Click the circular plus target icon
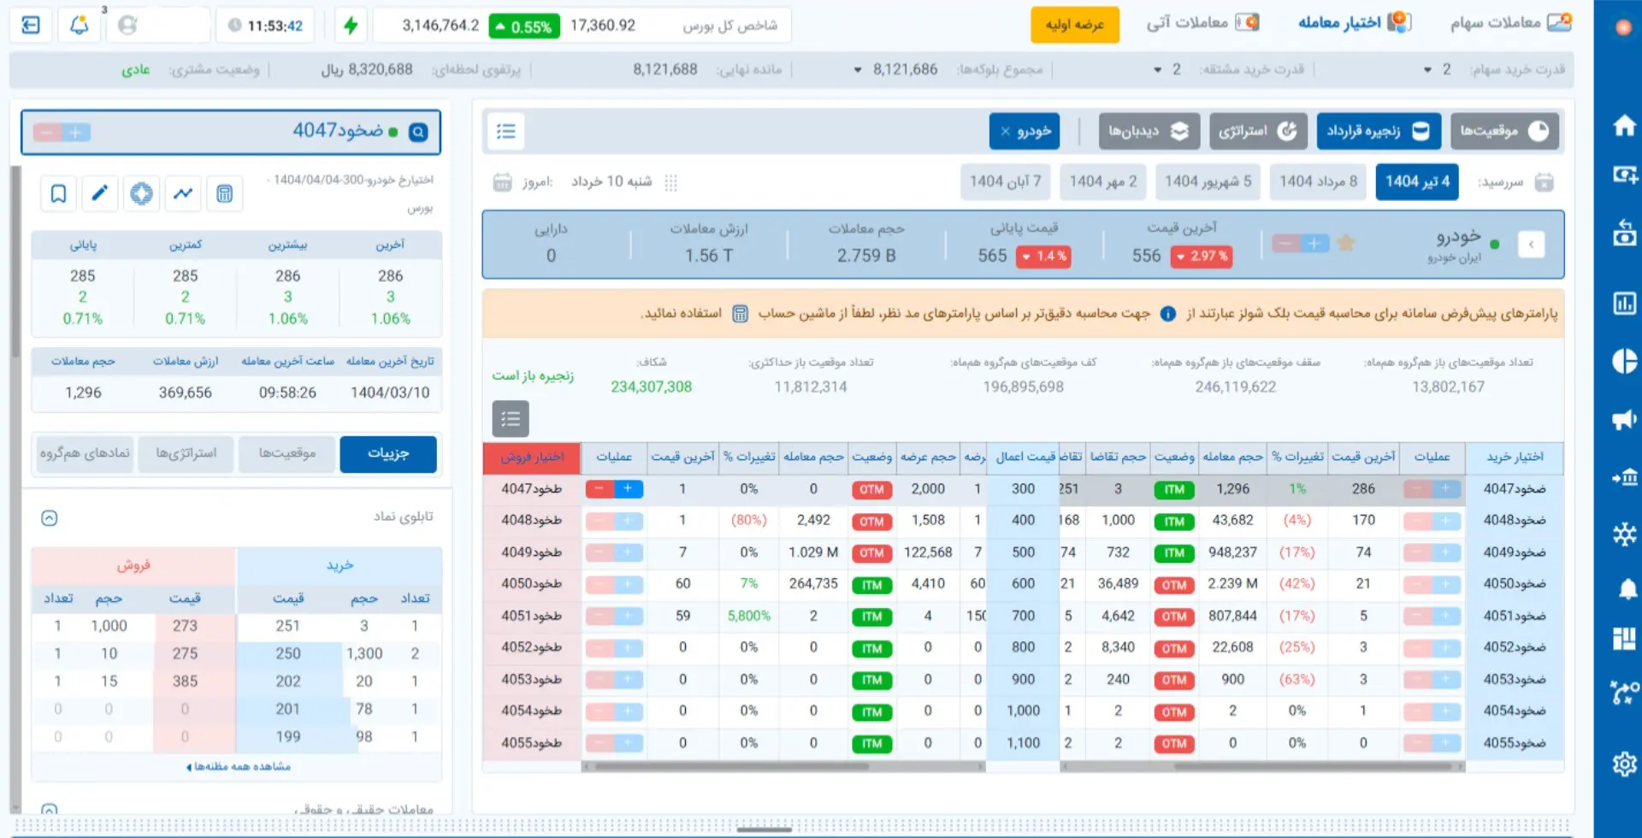Image resolution: width=1642 pixels, height=838 pixels. [x=141, y=193]
